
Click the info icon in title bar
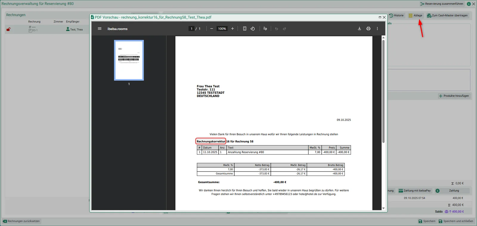[x=469, y=4]
